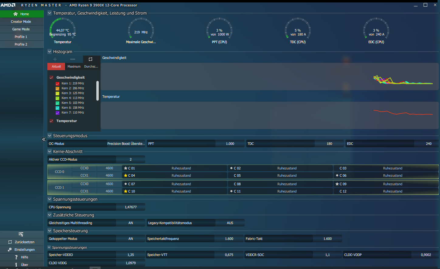Toggle the red Kern 1 checkbox
Screen dimensions: 440x269
point(57,83)
